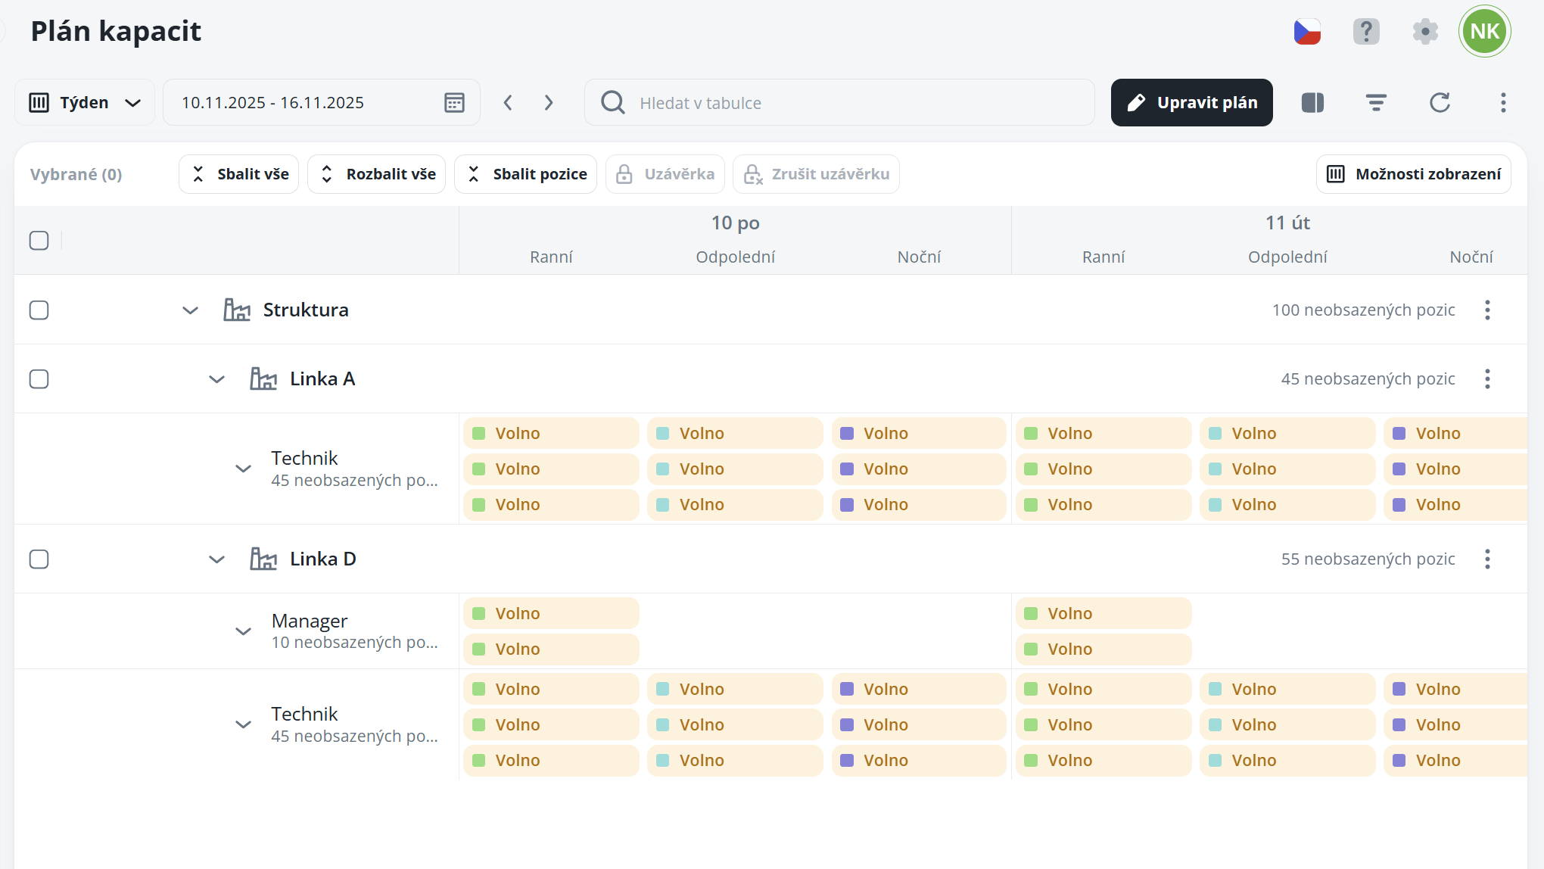Click the Czech flag language icon

point(1307,32)
